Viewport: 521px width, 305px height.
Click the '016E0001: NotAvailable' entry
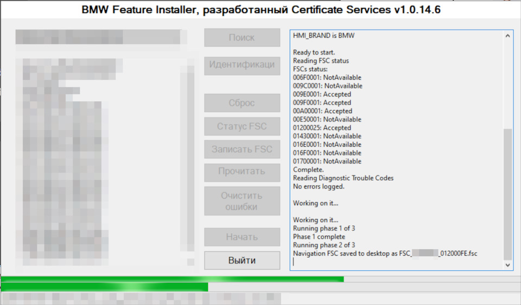point(327,144)
